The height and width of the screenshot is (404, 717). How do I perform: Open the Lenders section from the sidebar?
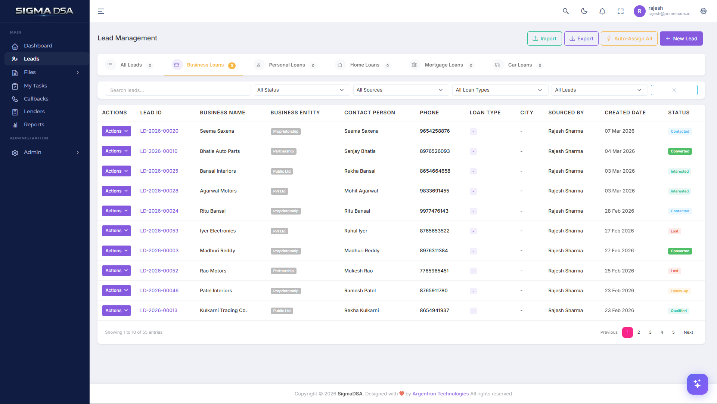point(34,111)
